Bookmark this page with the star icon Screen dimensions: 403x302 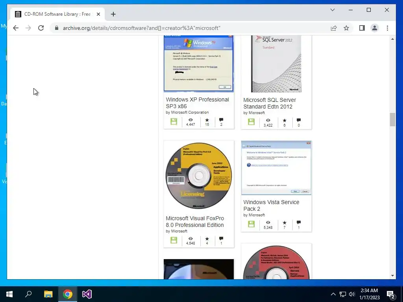[x=346, y=28]
